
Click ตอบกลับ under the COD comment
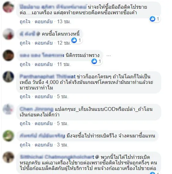point(44,124)
